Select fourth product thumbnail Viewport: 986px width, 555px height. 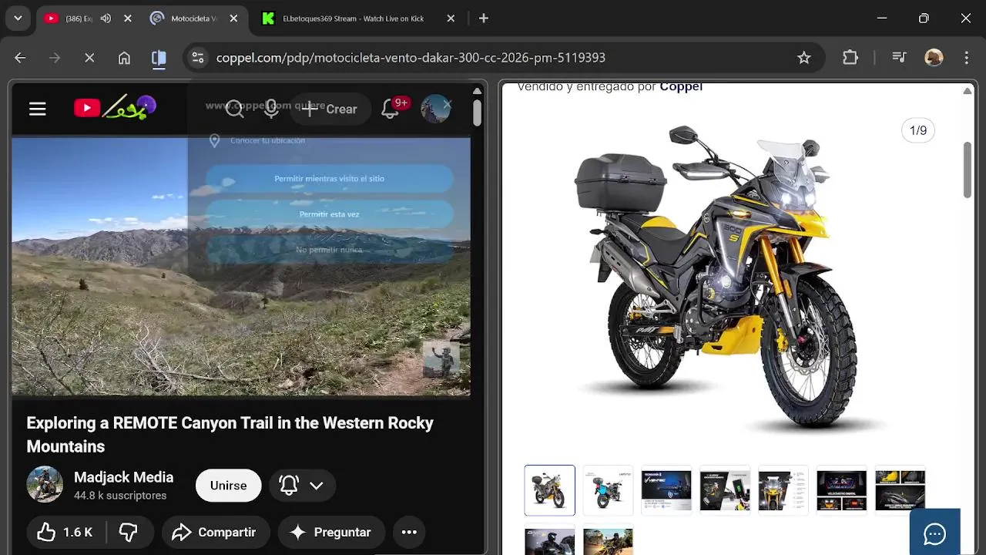725,490
